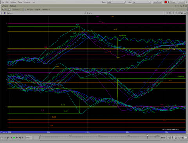The image size is (188, 143).
Task: Open the Help menu
Action: click(33, 2)
